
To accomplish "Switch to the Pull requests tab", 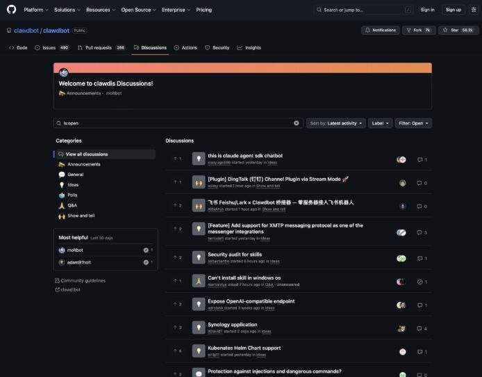I will [x=101, y=48].
